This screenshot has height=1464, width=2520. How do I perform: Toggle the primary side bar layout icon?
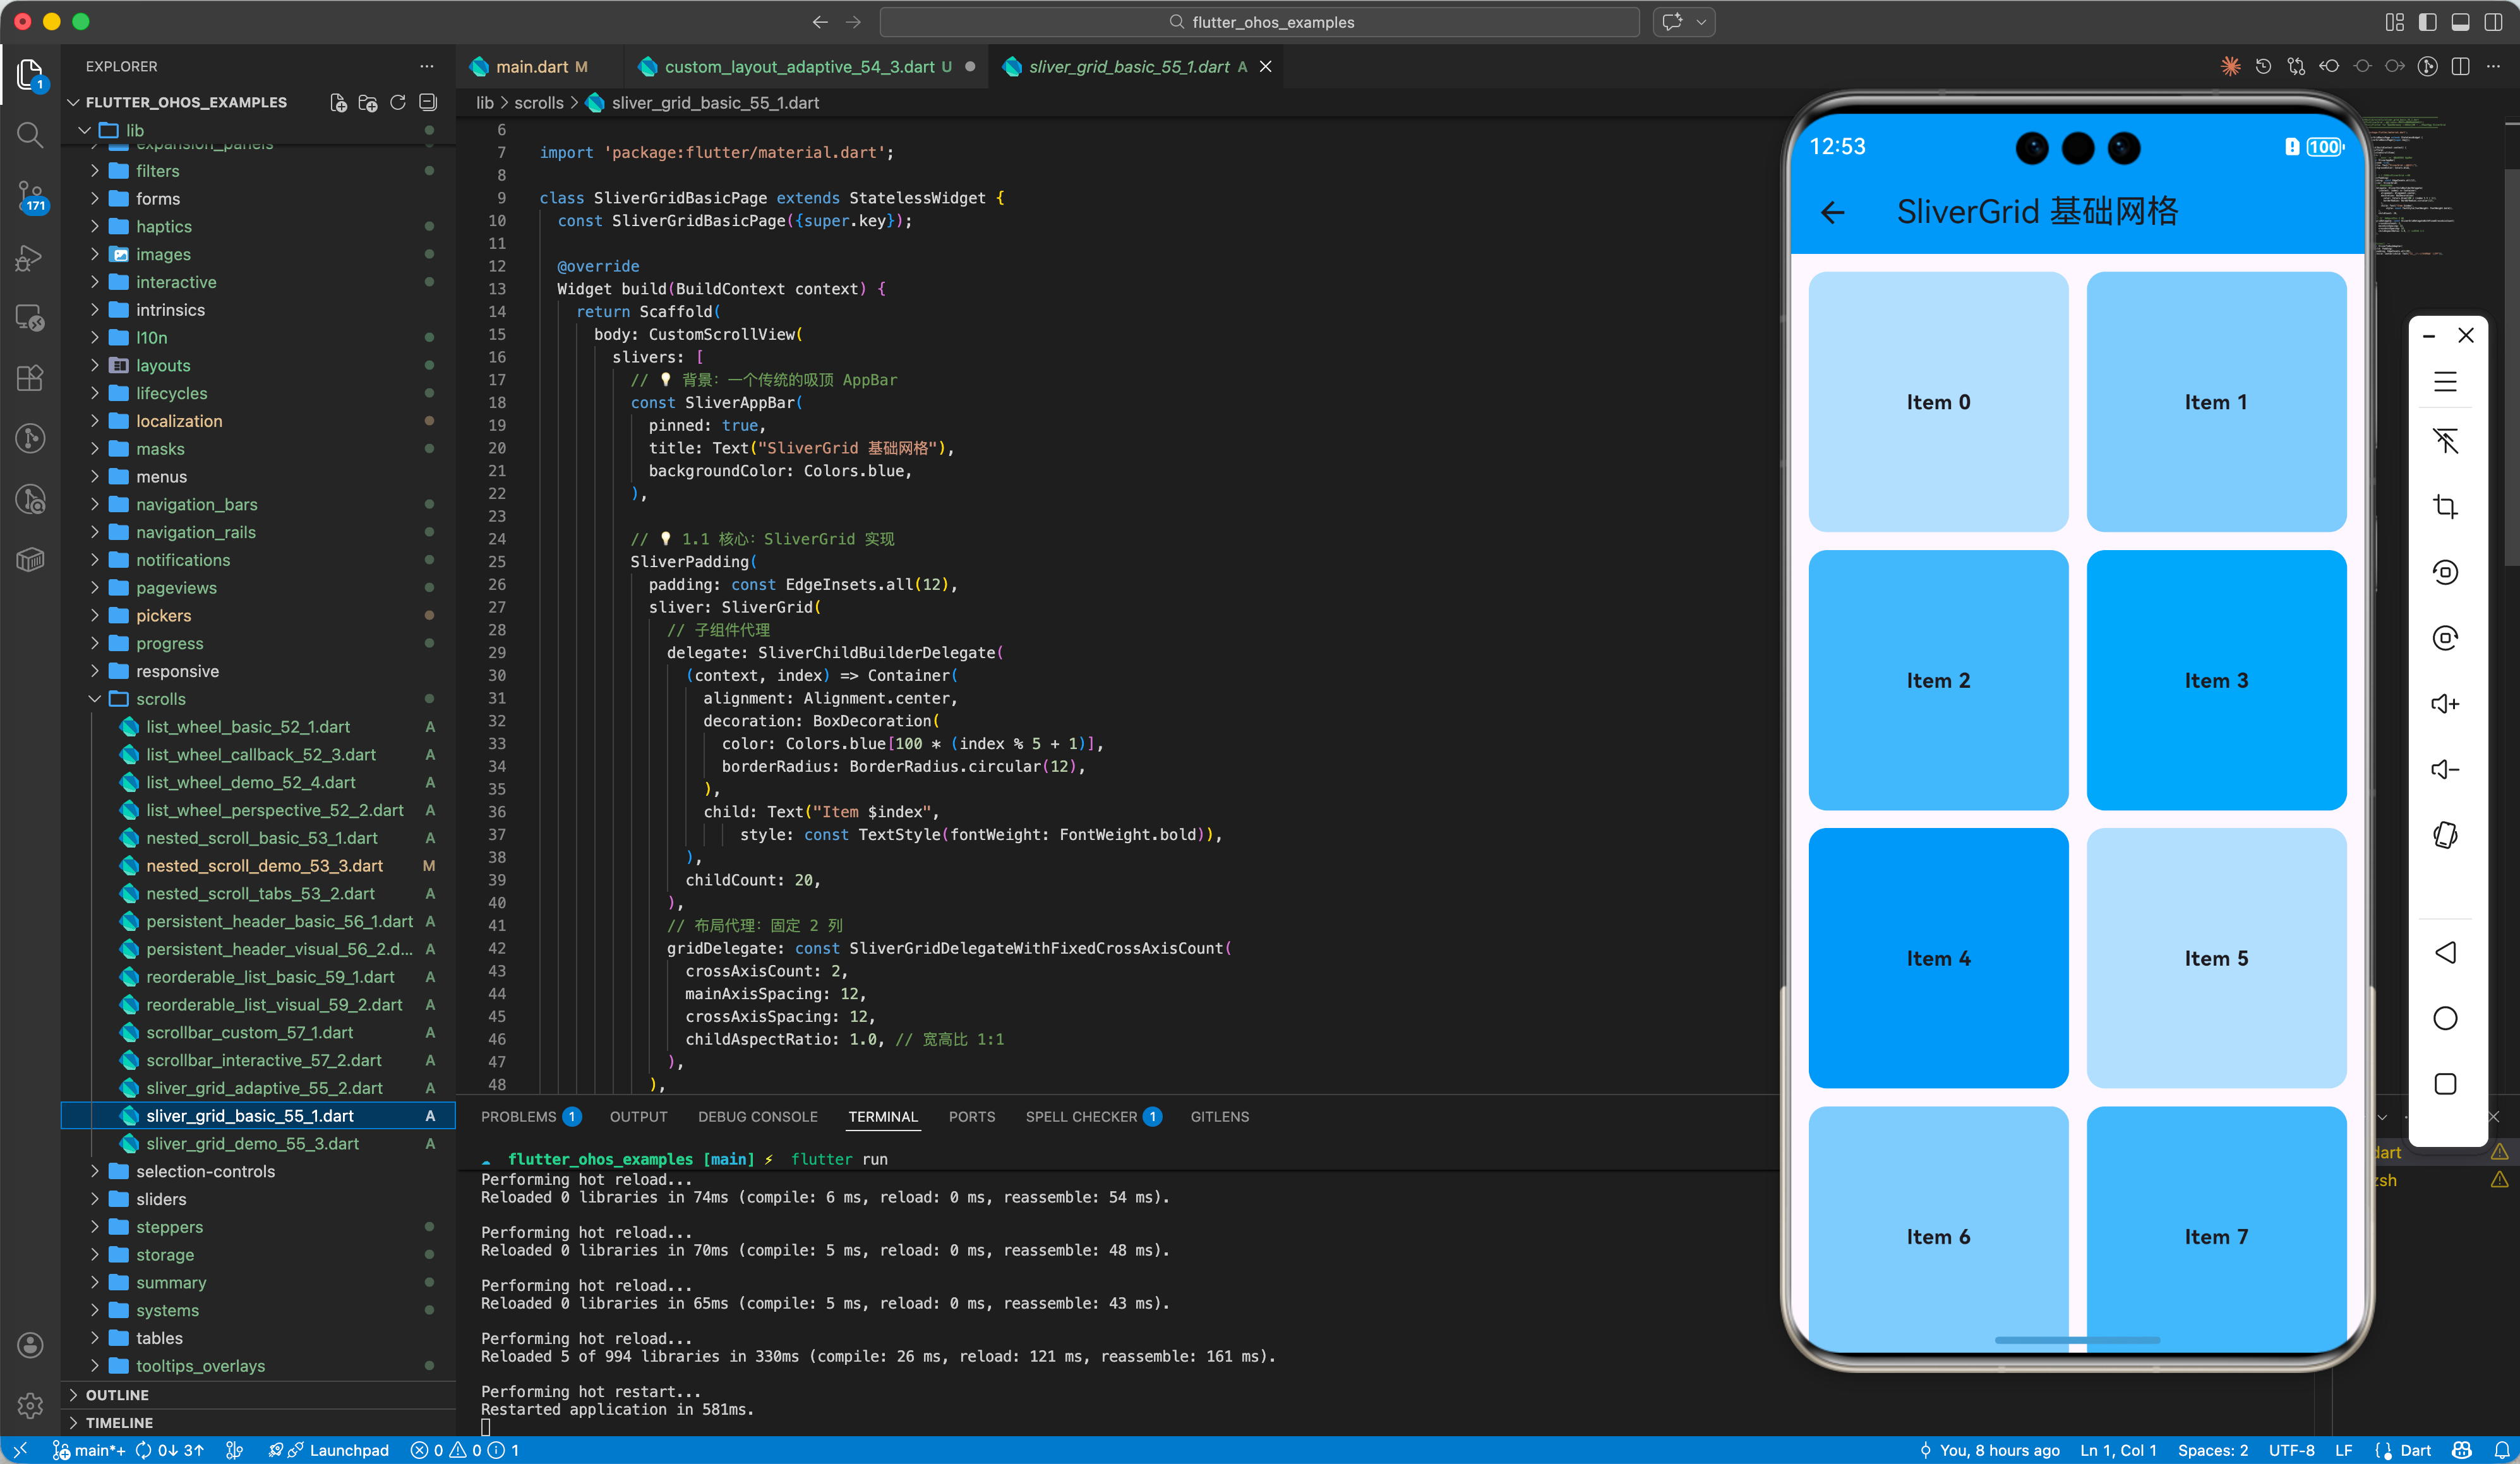(x=2427, y=22)
